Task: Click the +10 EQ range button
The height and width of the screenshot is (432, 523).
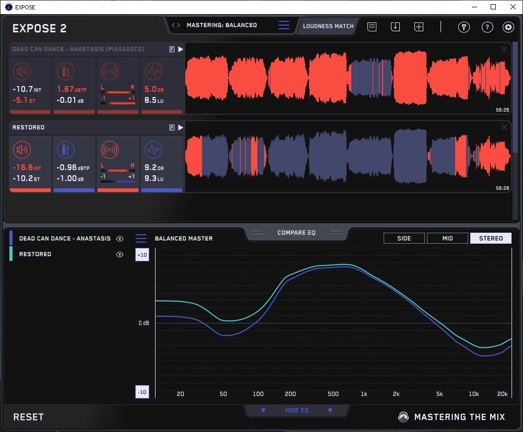Action: (142, 255)
